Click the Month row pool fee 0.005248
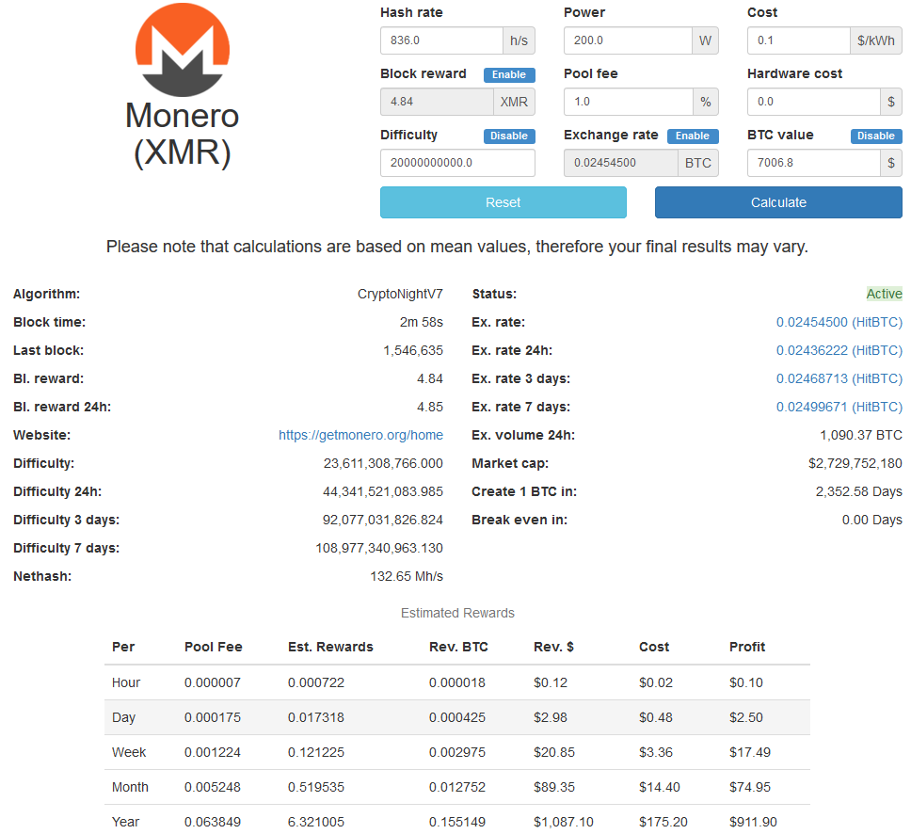This screenshot has height=834, width=911. (x=213, y=787)
